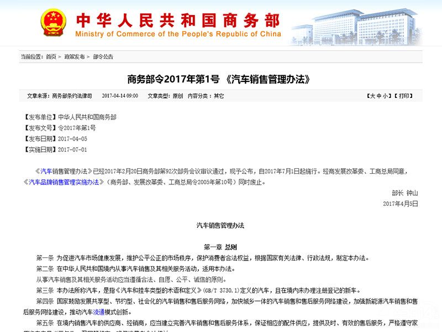Click the 第一章 总则 chapter heading
This screenshot has width=442, height=332.
[220, 247]
